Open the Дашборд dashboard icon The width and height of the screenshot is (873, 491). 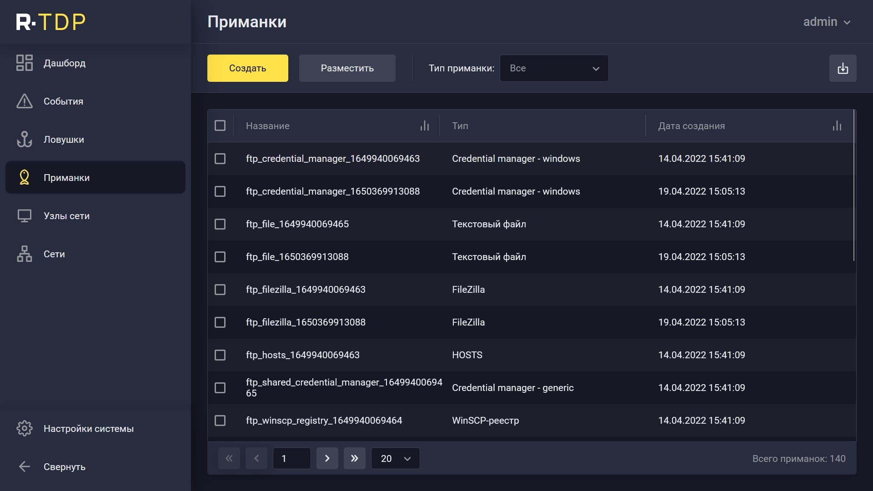click(25, 63)
